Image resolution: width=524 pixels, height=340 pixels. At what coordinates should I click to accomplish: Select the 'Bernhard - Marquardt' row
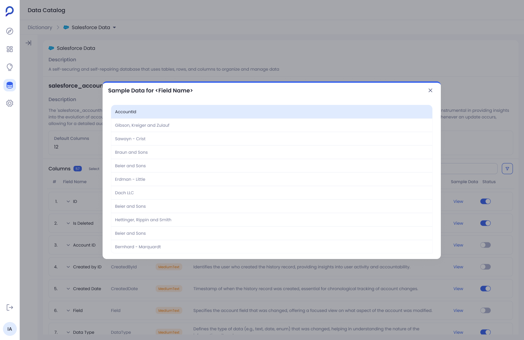pos(272,247)
